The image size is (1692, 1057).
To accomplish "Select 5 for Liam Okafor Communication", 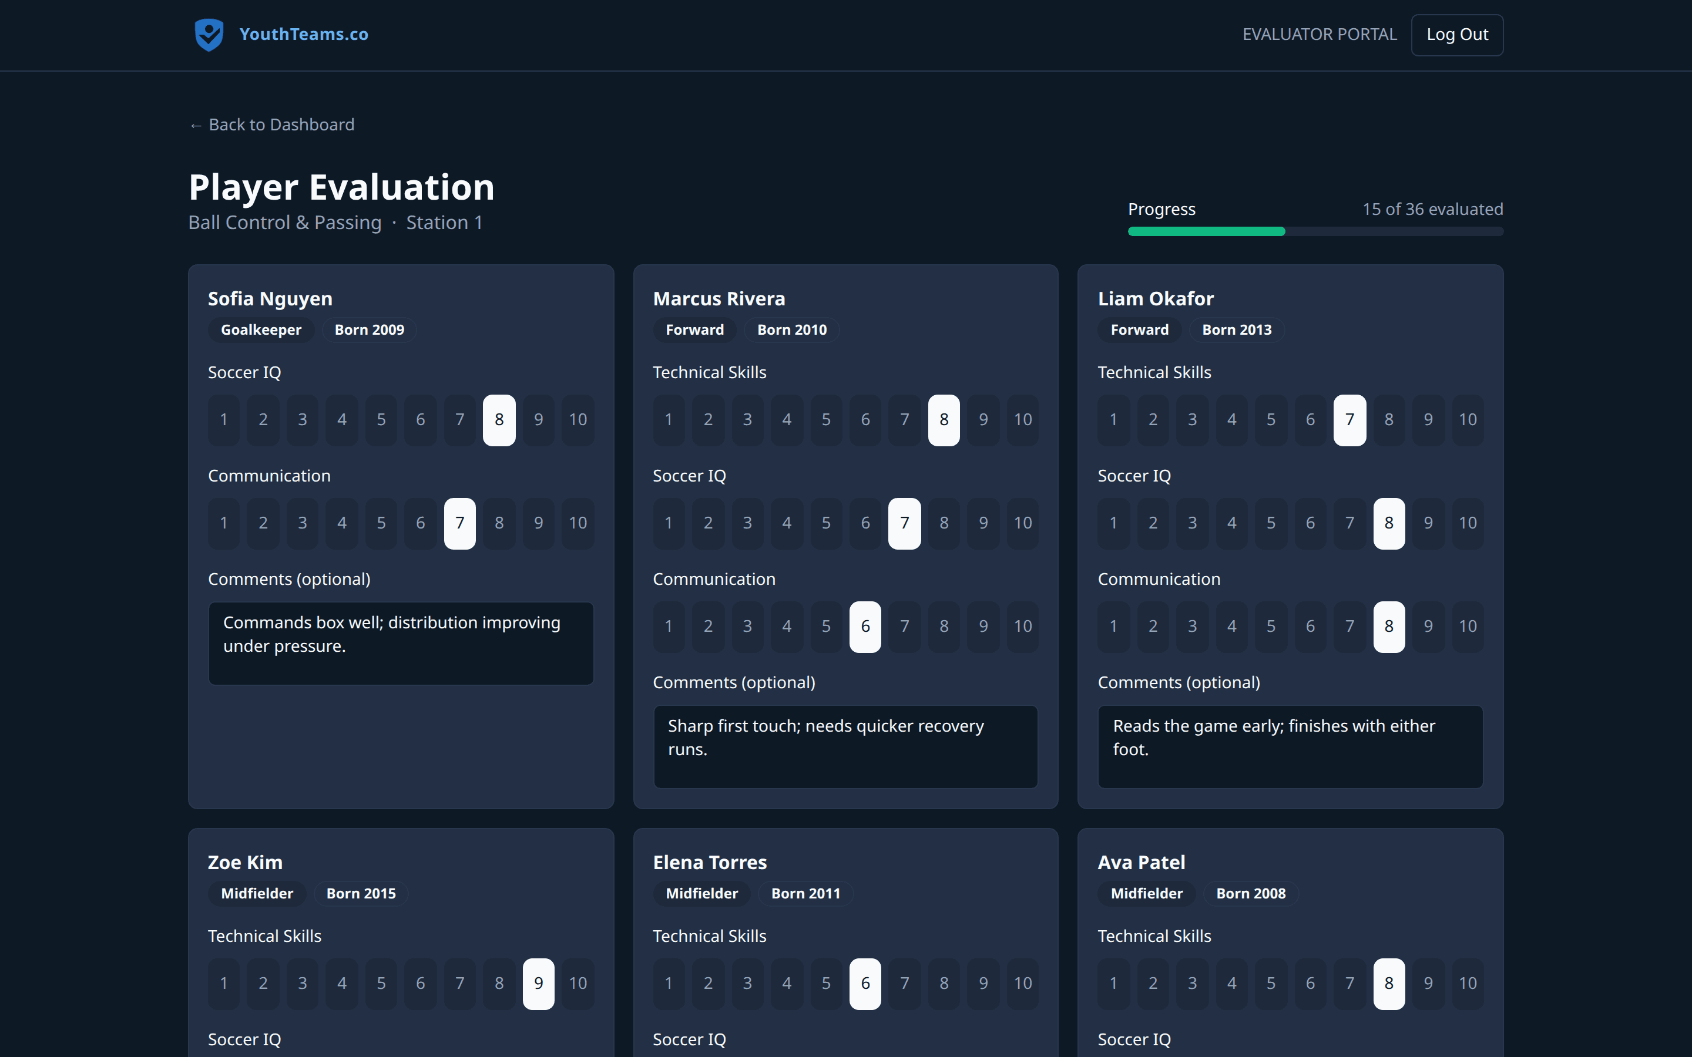I will point(1271,627).
